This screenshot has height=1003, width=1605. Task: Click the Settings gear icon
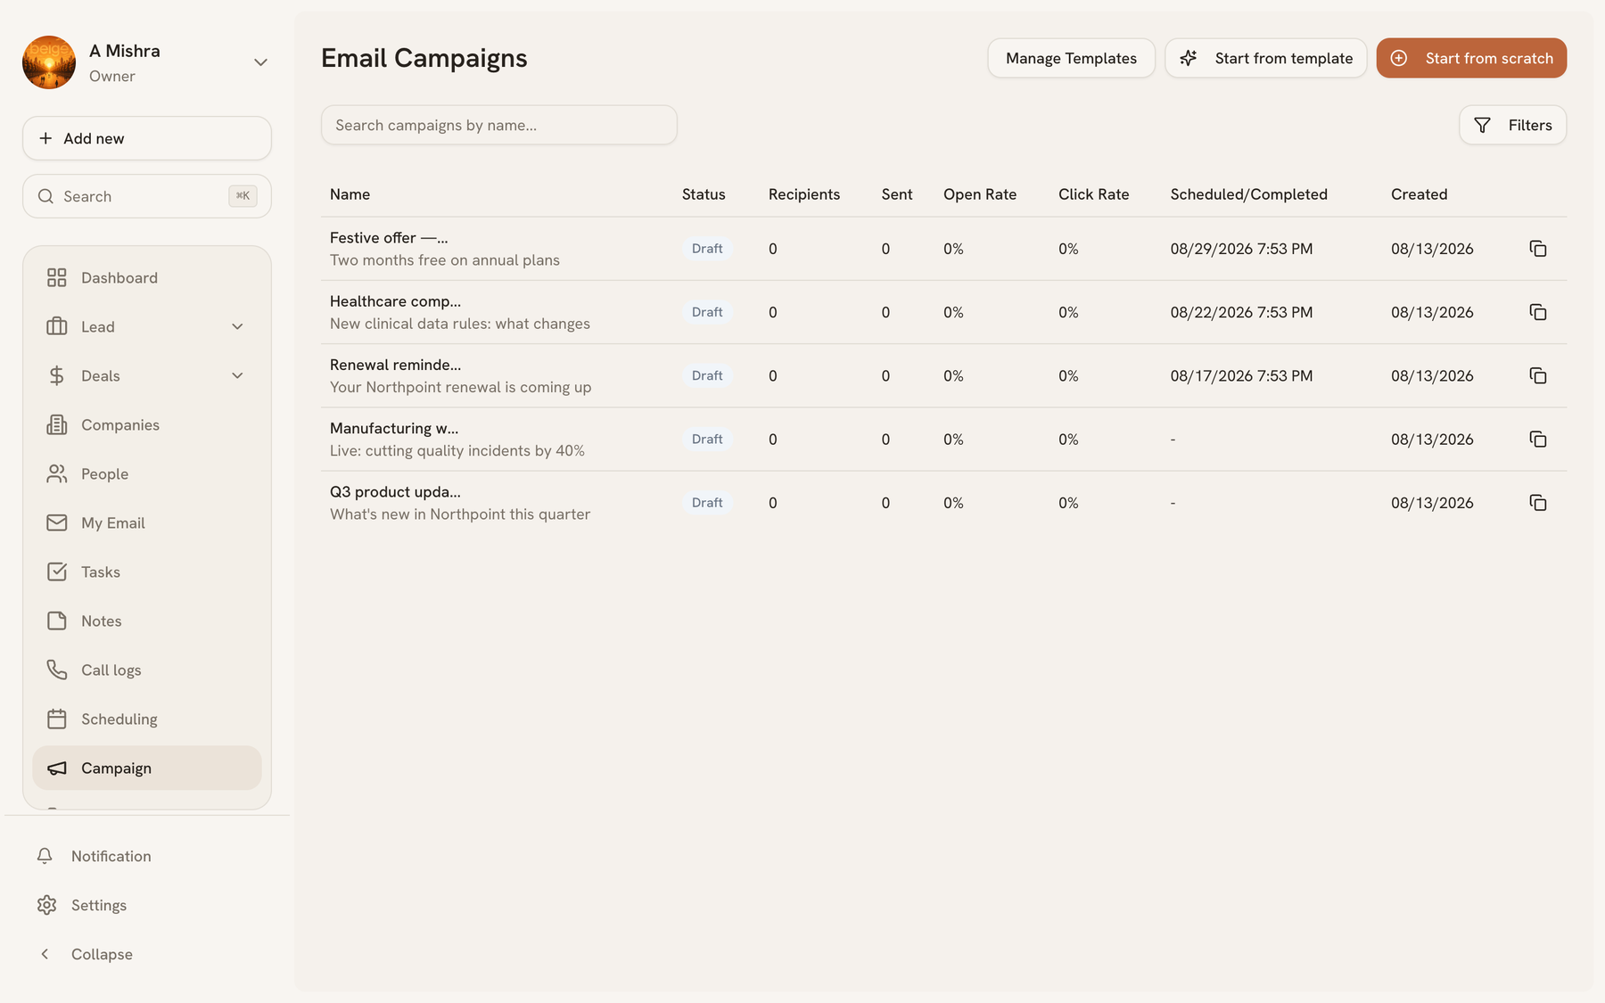point(46,905)
